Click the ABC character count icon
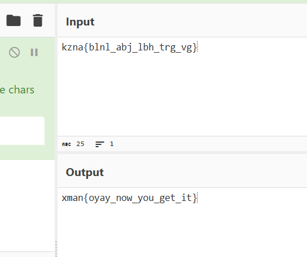This screenshot has width=307, height=257. (x=67, y=144)
